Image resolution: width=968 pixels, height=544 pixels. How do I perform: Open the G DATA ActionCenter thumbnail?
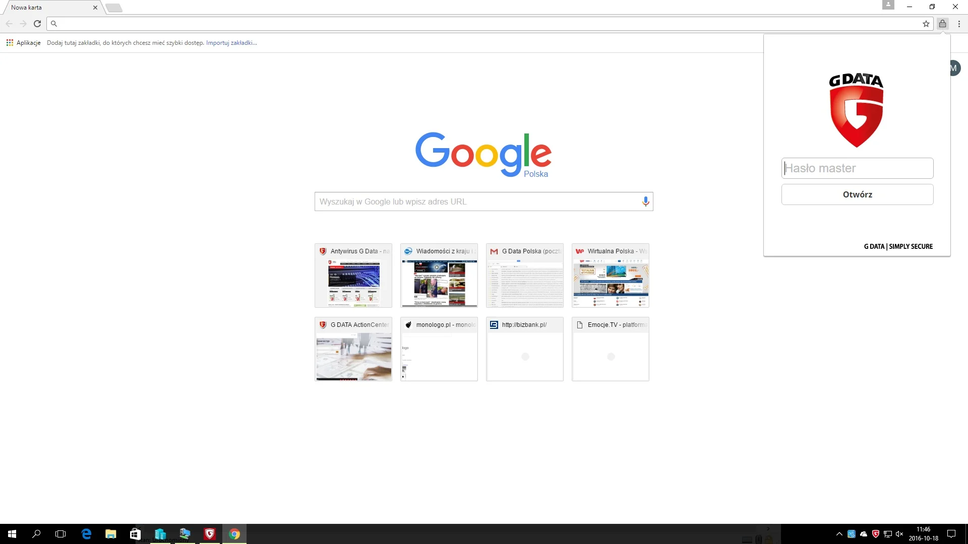click(x=353, y=349)
